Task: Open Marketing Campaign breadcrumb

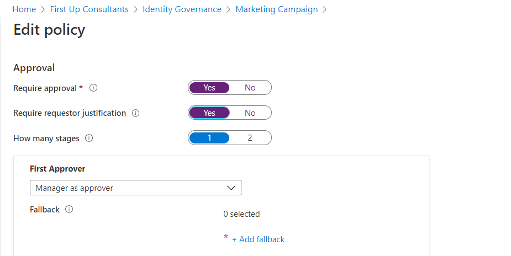Action: (276, 9)
